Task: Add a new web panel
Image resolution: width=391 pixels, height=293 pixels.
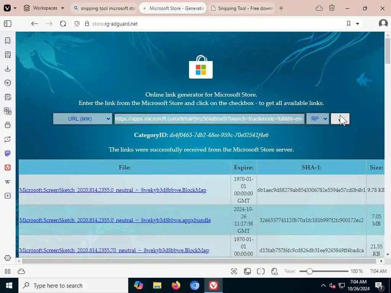Action: 8,196
